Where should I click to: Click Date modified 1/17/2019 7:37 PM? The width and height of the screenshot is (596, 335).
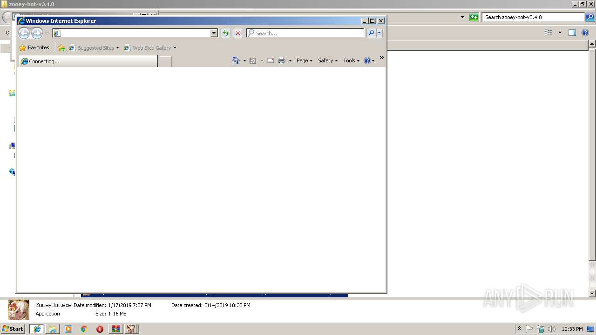pos(112,305)
